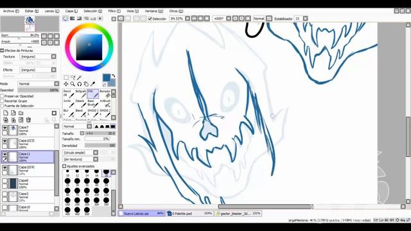Select the Boligrafo pen brush
This screenshot has width=411, height=231.
80,94
